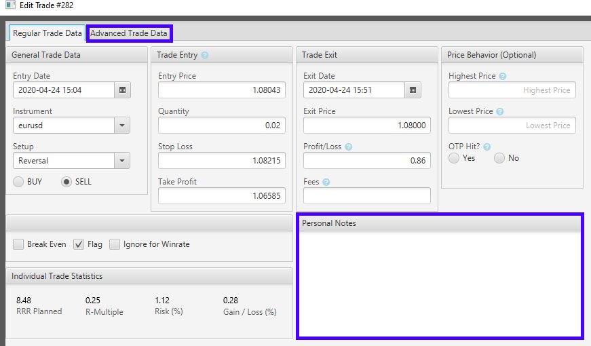The width and height of the screenshot is (591, 346).
Task: Click the Highest Price help icon
Action: click(x=502, y=76)
